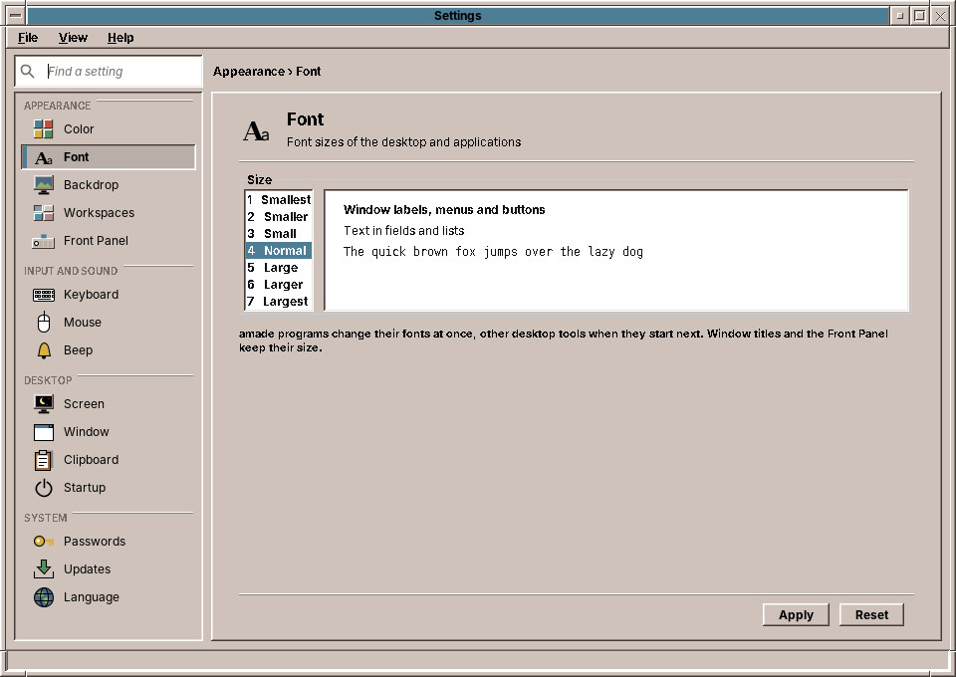This screenshot has height=677, width=956.
Task: Select size 1 Smallest
Action: pos(279,200)
